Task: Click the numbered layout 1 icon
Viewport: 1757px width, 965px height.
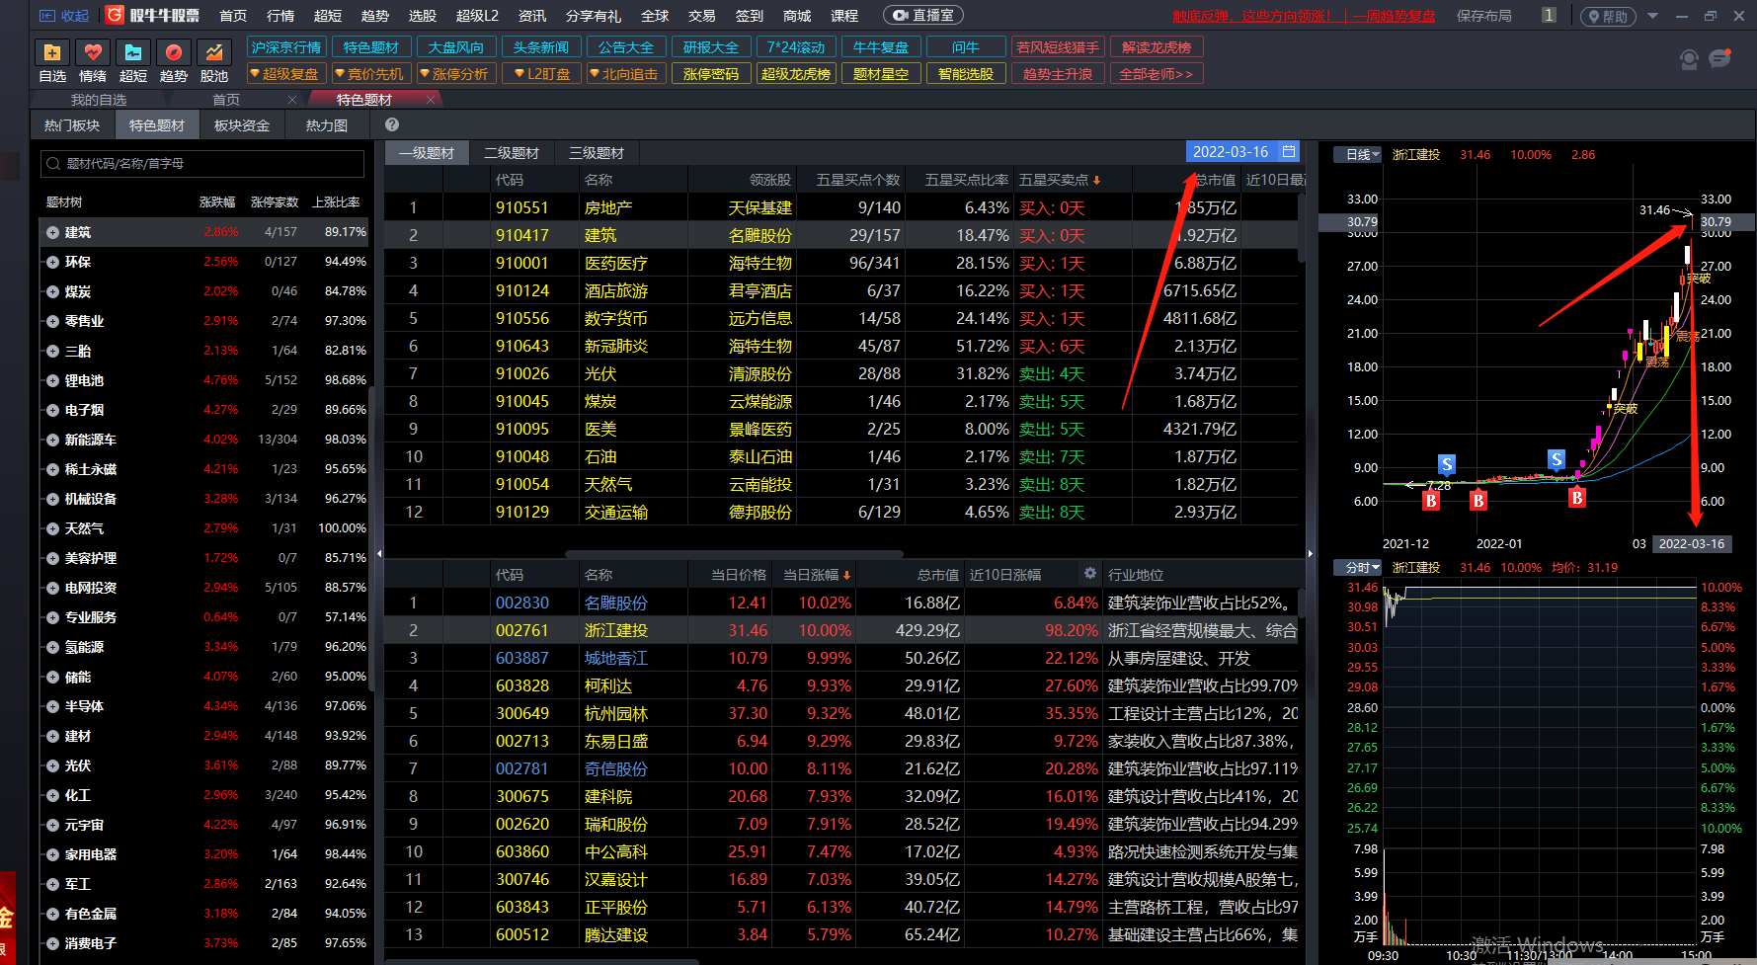Action: pyautogui.click(x=1549, y=15)
